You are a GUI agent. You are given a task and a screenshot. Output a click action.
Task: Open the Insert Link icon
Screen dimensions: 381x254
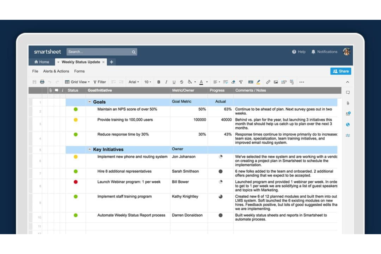[x=268, y=82]
